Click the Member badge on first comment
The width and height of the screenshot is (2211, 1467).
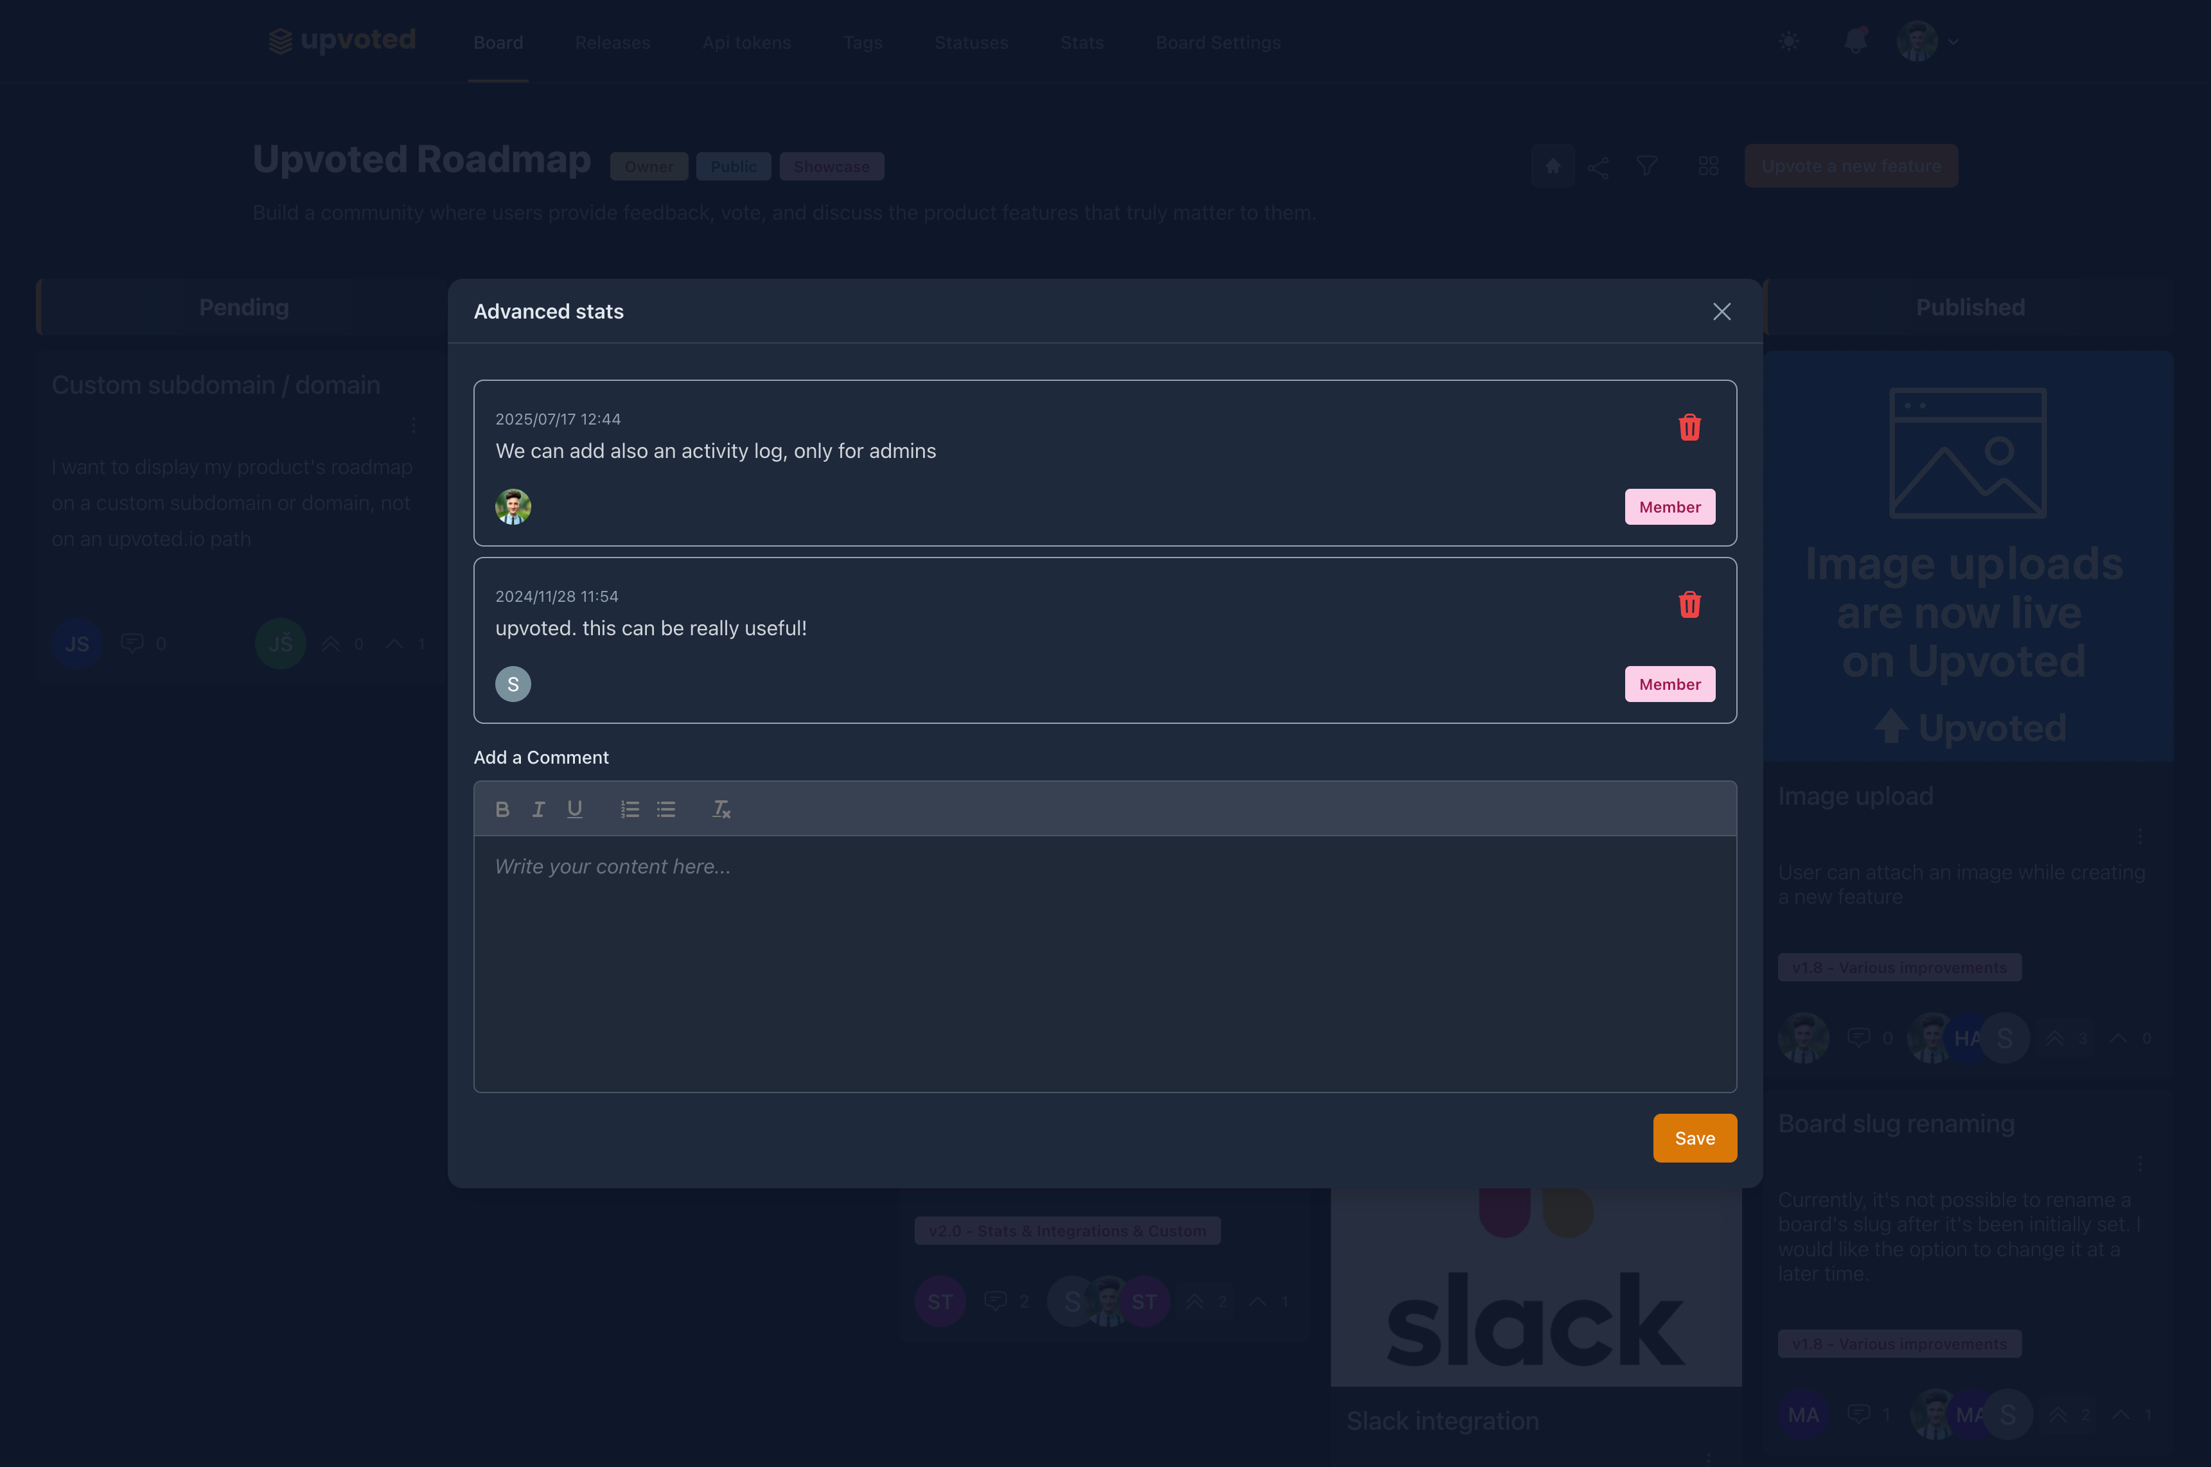pos(1669,507)
